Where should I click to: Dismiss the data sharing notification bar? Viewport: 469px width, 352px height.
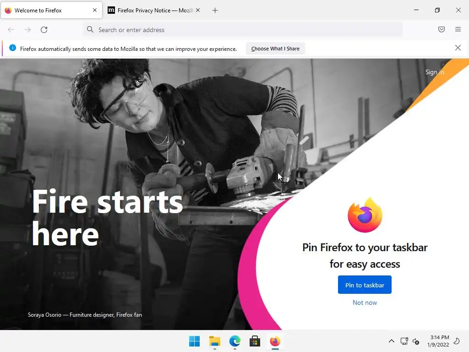point(458,48)
